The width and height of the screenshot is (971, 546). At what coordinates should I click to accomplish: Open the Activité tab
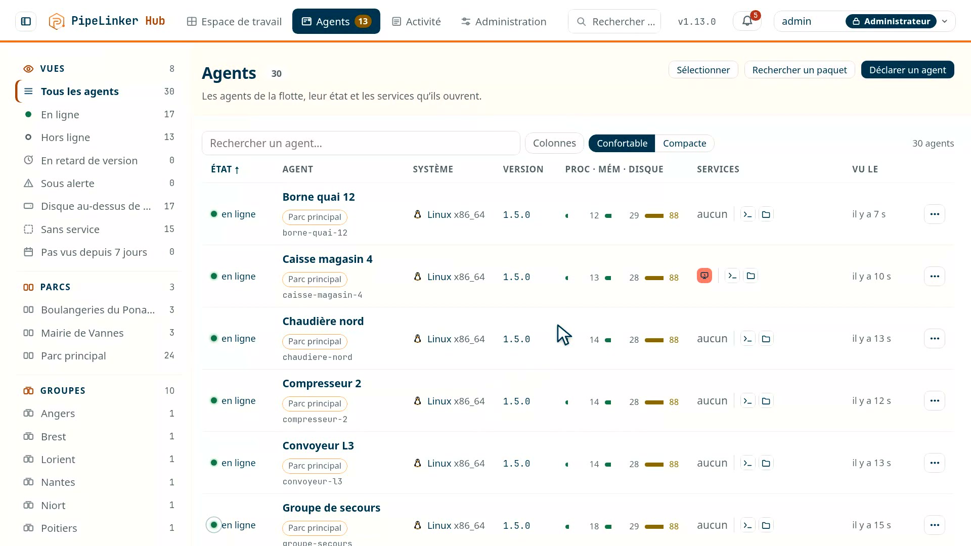tap(416, 21)
